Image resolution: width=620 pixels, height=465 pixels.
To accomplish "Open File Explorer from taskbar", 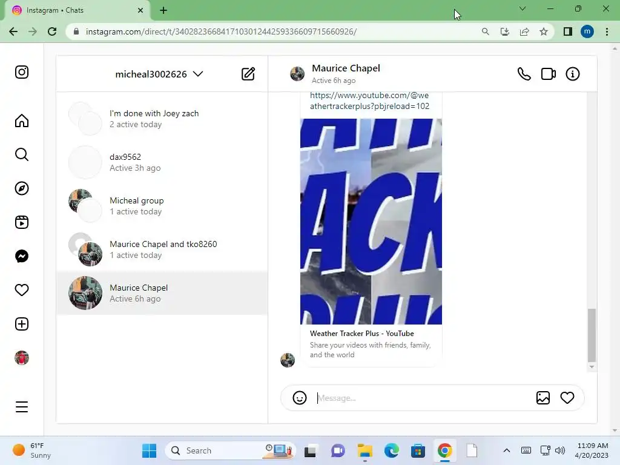I will click(364, 450).
